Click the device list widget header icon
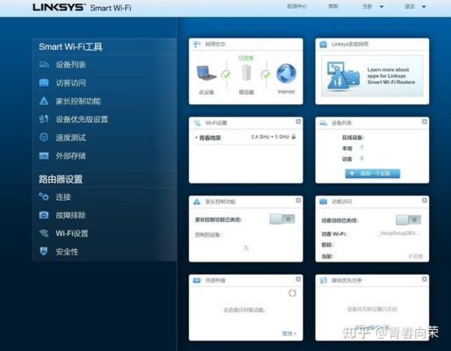451x351 pixels. coord(323,123)
